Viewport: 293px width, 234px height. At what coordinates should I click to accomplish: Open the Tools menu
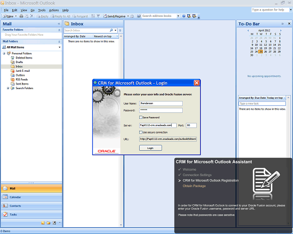42,10
